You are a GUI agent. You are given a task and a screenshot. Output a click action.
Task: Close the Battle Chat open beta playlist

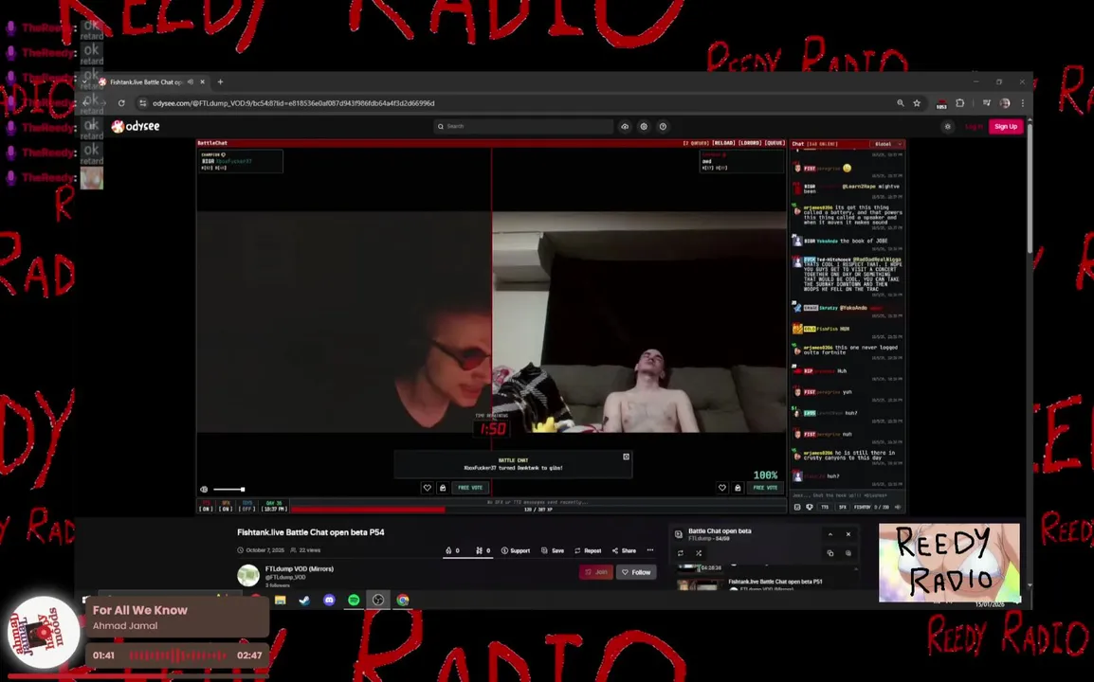(848, 535)
